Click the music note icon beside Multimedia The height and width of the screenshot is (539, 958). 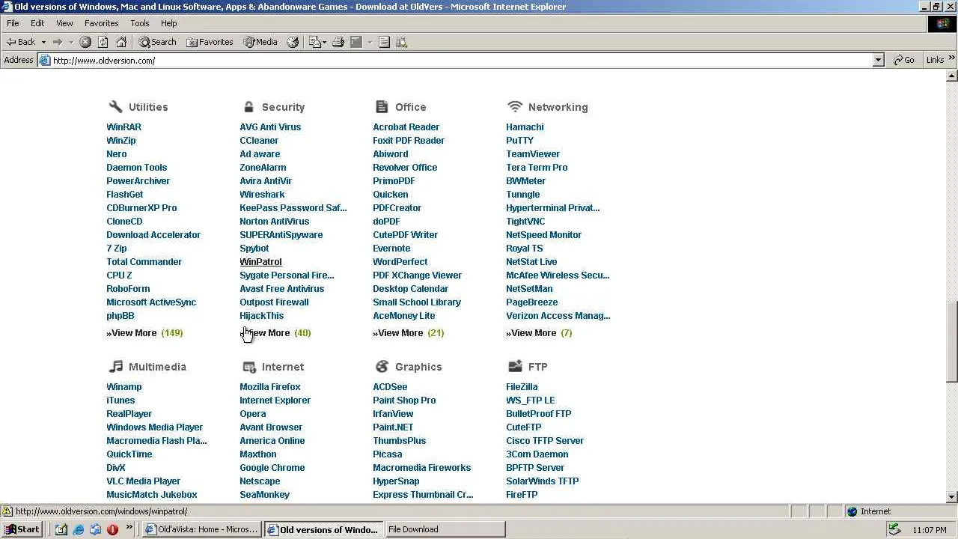115,366
